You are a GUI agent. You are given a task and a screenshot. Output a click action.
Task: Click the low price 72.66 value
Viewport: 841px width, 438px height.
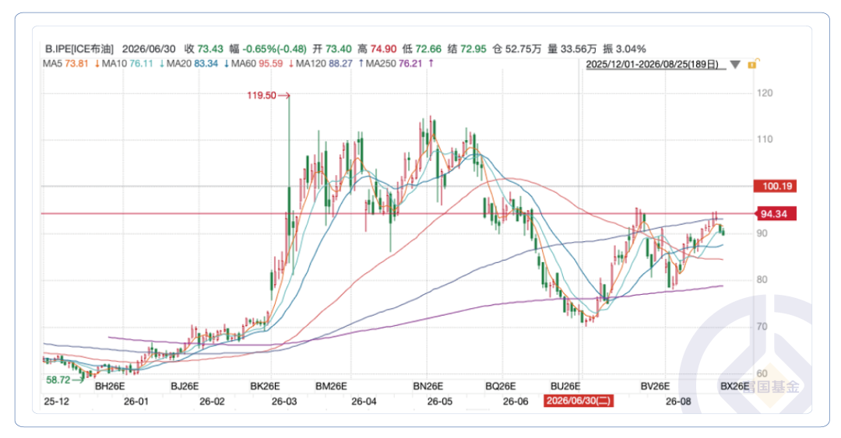(x=428, y=49)
